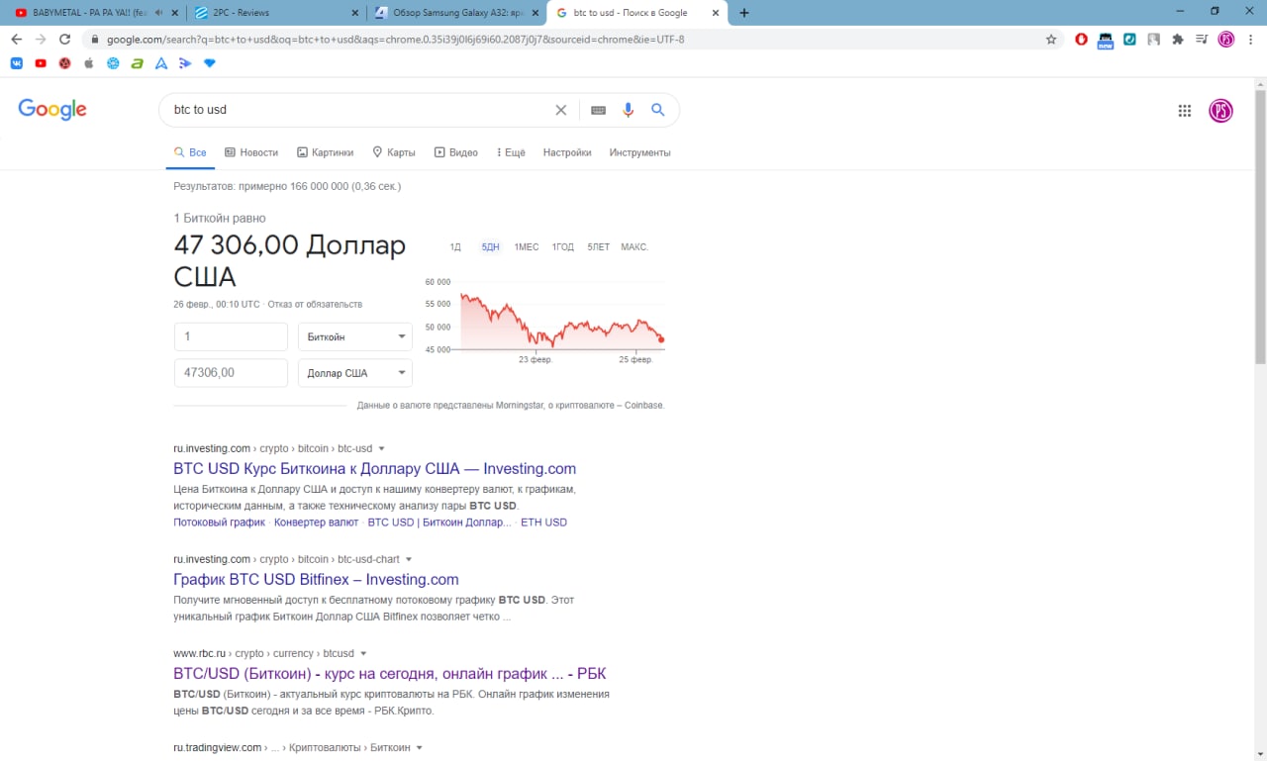Click the Google logo

click(52, 110)
